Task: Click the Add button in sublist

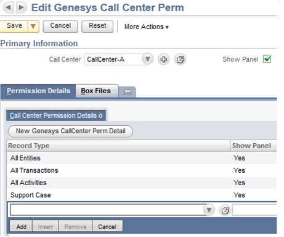Action: tap(21, 227)
